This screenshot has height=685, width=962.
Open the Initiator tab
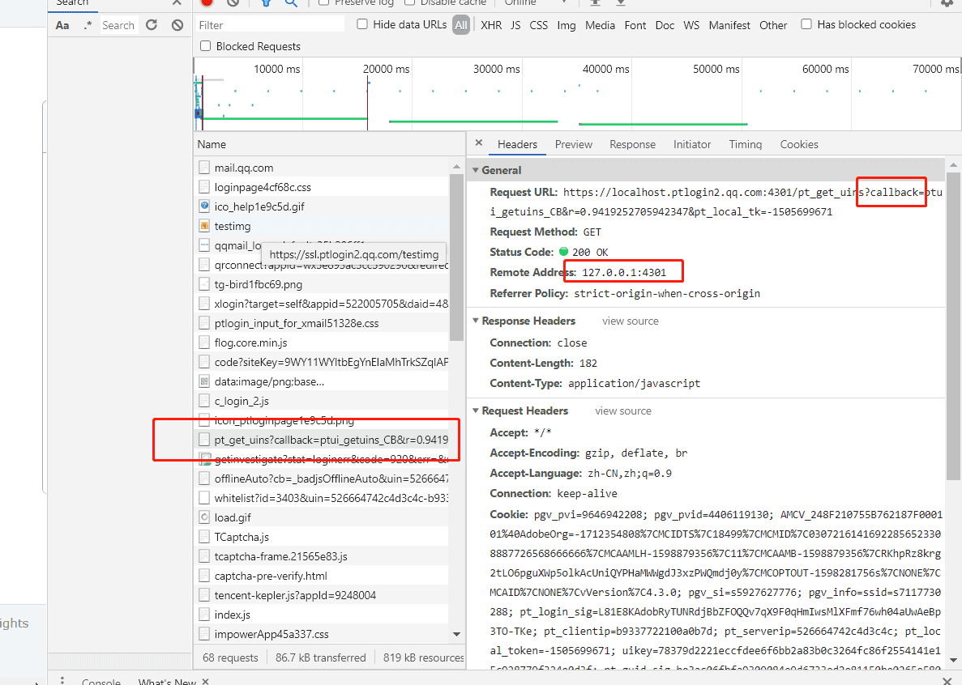coord(692,144)
